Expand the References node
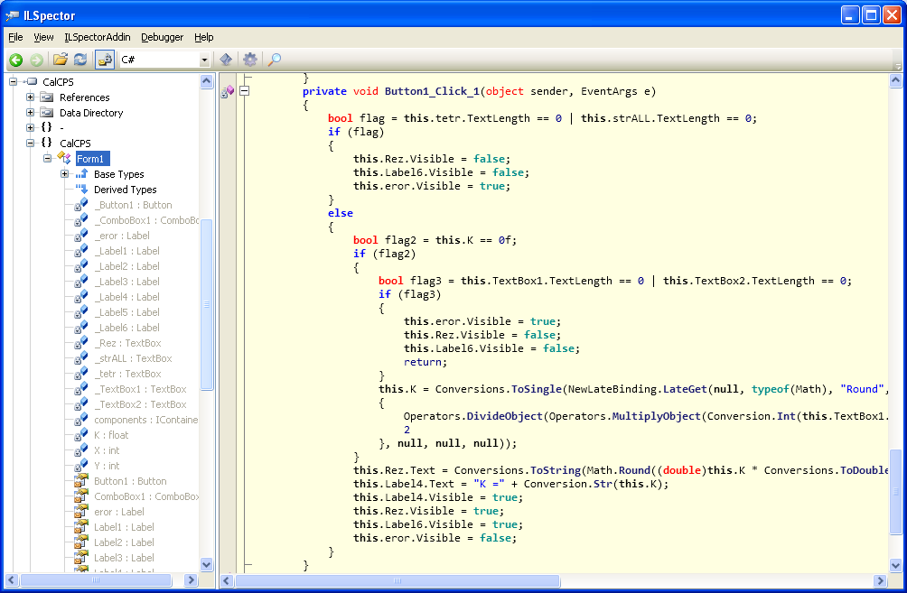Screen dimensions: 907x593 (x=30, y=97)
